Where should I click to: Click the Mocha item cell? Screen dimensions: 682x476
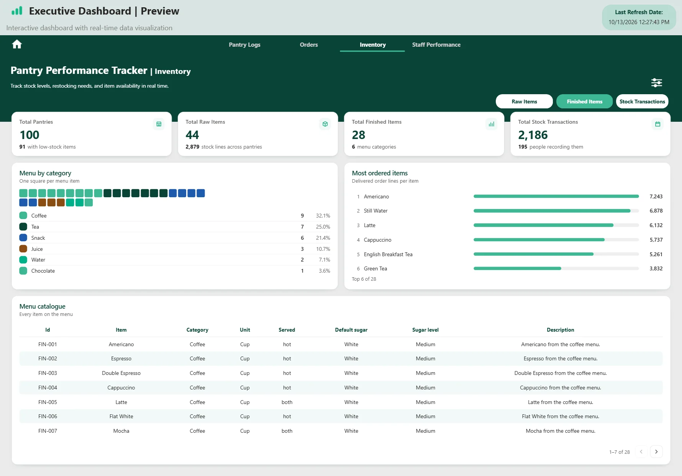pos(121,431)
